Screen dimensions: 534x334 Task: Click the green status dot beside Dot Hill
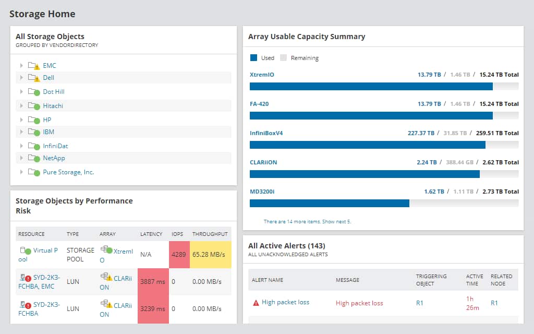coord(38,92)
